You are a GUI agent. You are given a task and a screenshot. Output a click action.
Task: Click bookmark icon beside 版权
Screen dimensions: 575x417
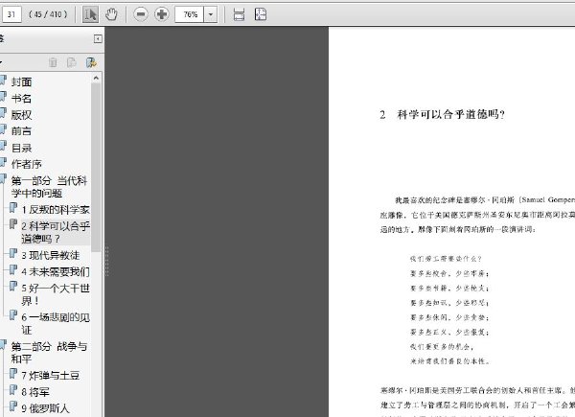pyautogui.click(x=3, y=113)
